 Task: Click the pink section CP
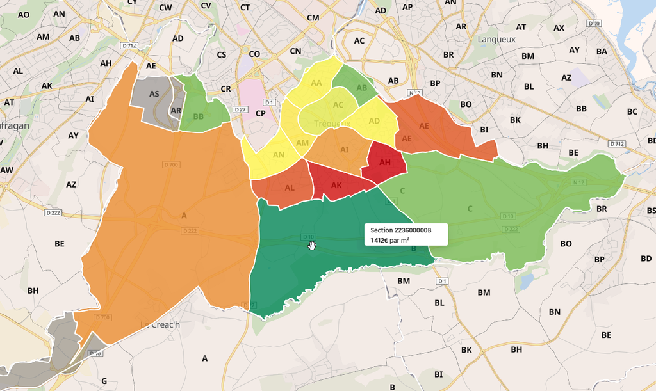click(261, 114)
